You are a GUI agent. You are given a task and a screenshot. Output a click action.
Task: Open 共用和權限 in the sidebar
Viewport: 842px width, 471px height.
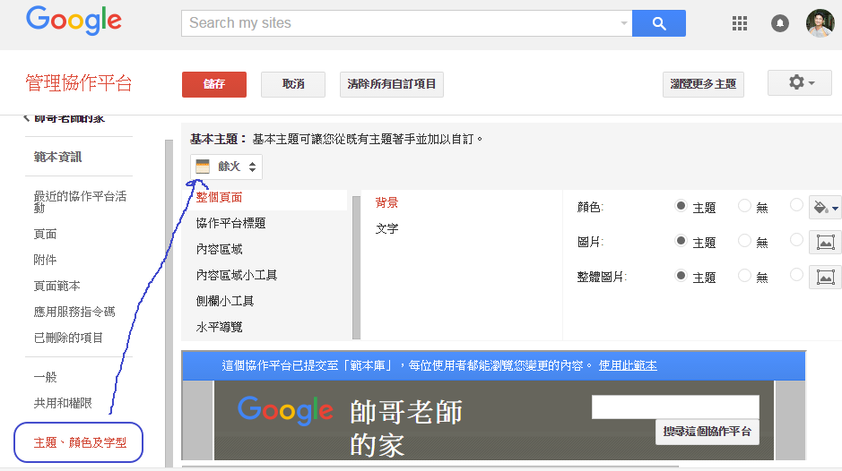(x=63, y=404)
